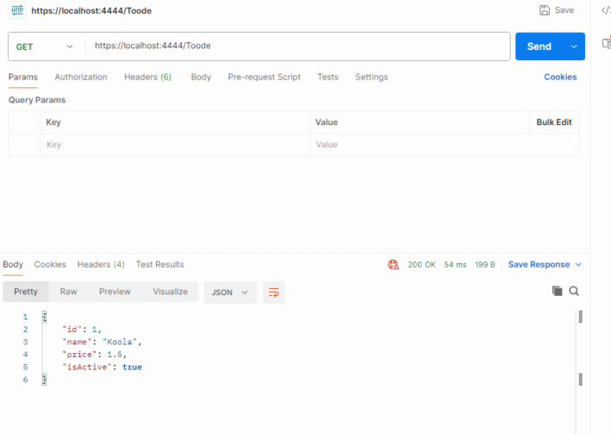The width and height of the screenshot is (611, 434).
Task: Expand the Send button arrow dropdown
Action: tap(573, 47)
